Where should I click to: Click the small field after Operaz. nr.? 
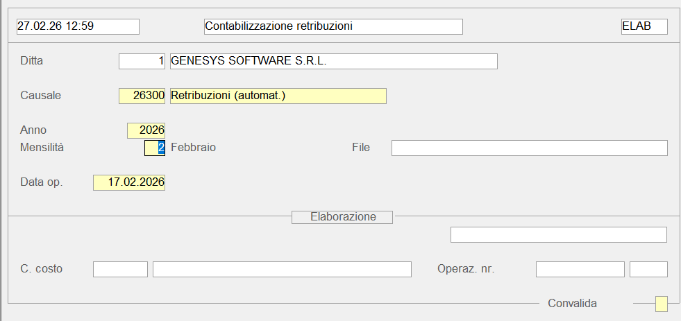(x=648, y=269)
